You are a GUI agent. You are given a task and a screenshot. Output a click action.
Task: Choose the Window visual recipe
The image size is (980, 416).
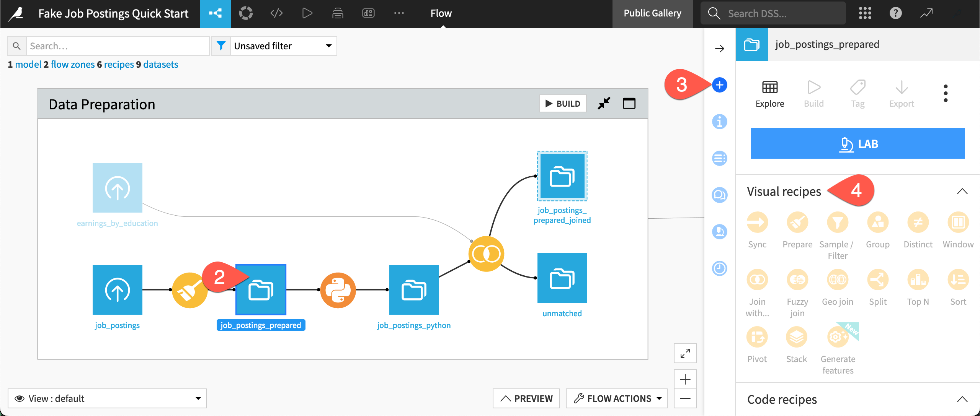tap(958, 230)
